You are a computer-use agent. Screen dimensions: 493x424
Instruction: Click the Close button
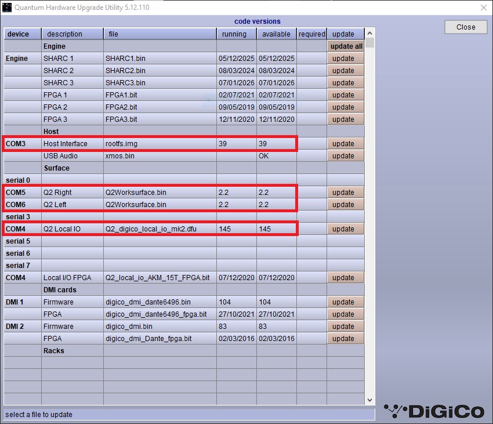click(x=466, y=27)
